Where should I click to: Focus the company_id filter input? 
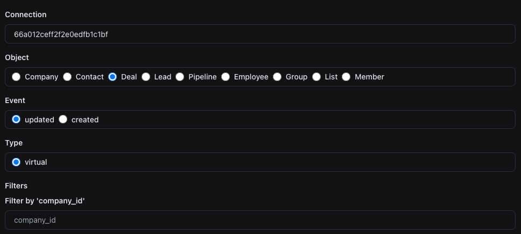(260, 220)
